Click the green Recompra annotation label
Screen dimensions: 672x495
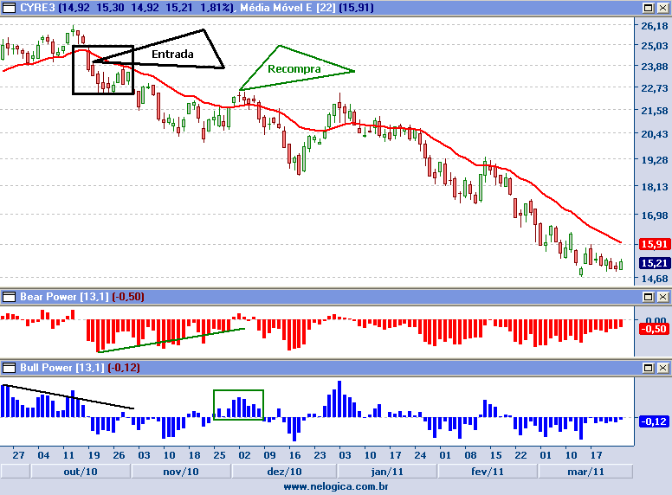click(x=294, y=68)
